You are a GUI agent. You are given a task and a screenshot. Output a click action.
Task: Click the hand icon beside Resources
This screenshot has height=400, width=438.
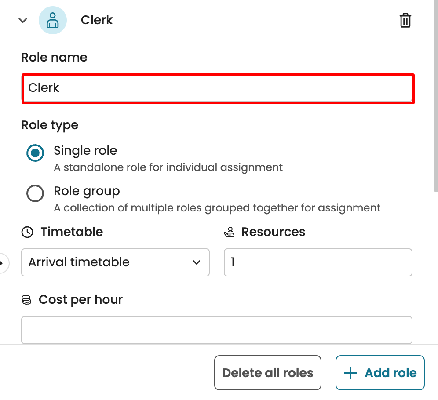click(229, 233)
